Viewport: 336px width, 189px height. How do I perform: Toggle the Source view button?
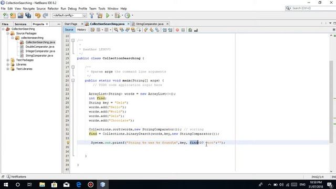tap(69, 30)
